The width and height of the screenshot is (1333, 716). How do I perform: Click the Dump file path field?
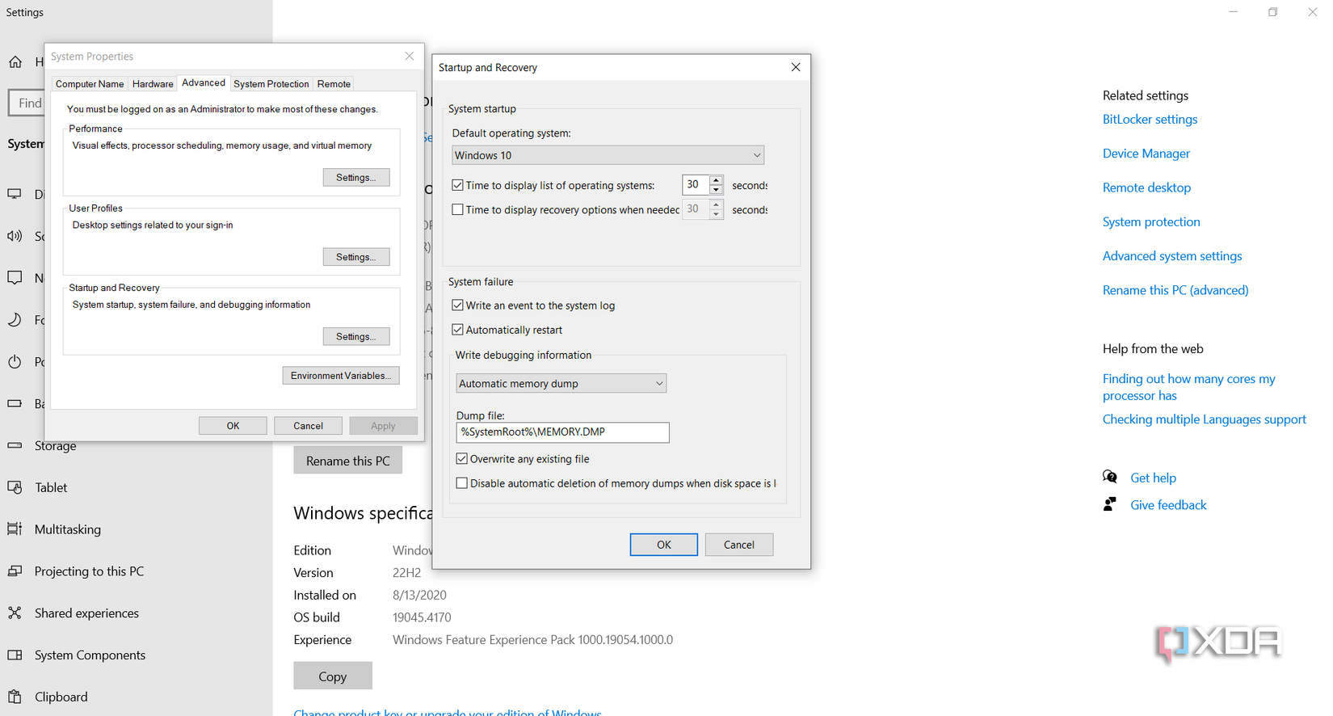(562, 432)
